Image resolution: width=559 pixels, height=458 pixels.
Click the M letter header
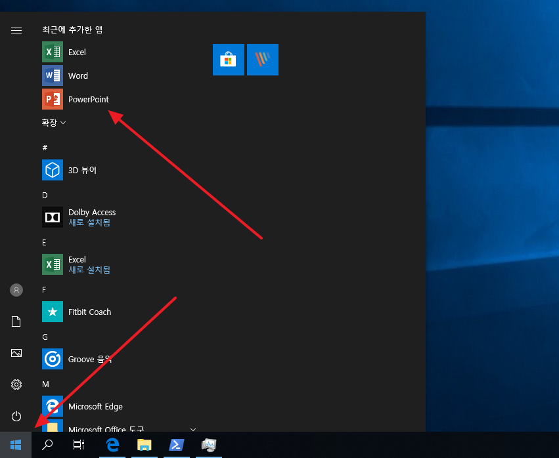point(45,385)
